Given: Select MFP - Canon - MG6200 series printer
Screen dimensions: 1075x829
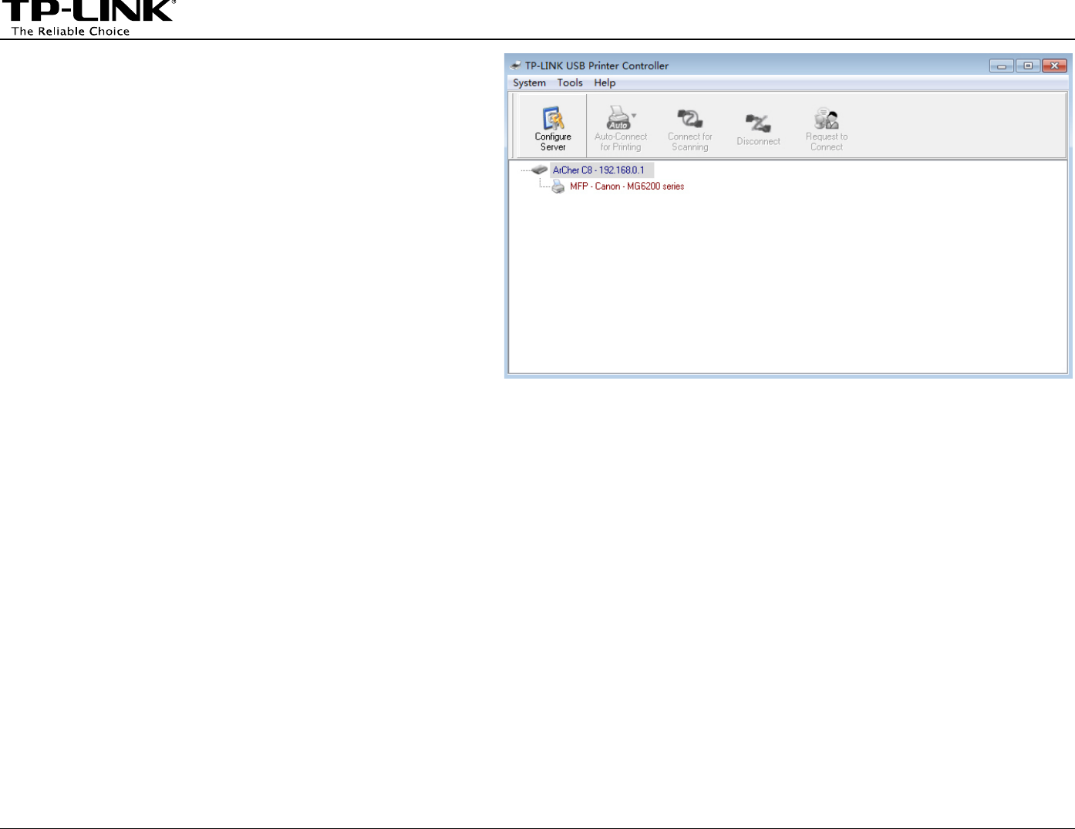Looking at the screenshot, I should click(x=627, y=187).
